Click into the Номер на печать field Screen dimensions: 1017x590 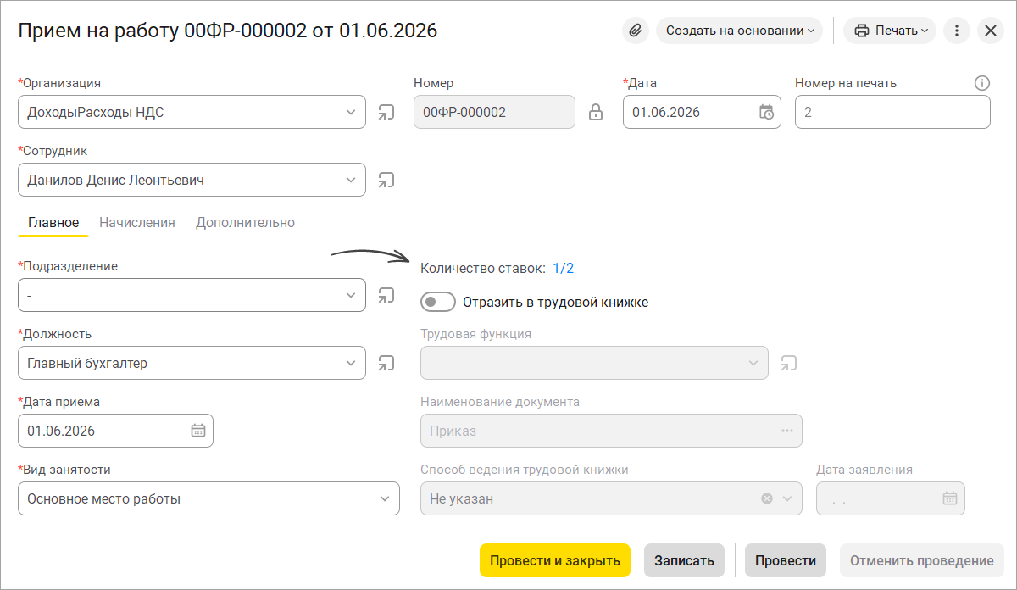[x=892, y=112]
